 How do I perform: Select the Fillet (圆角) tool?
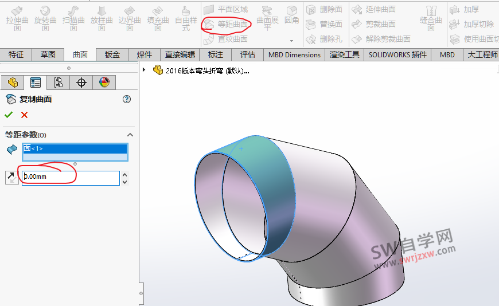point(291,16)
